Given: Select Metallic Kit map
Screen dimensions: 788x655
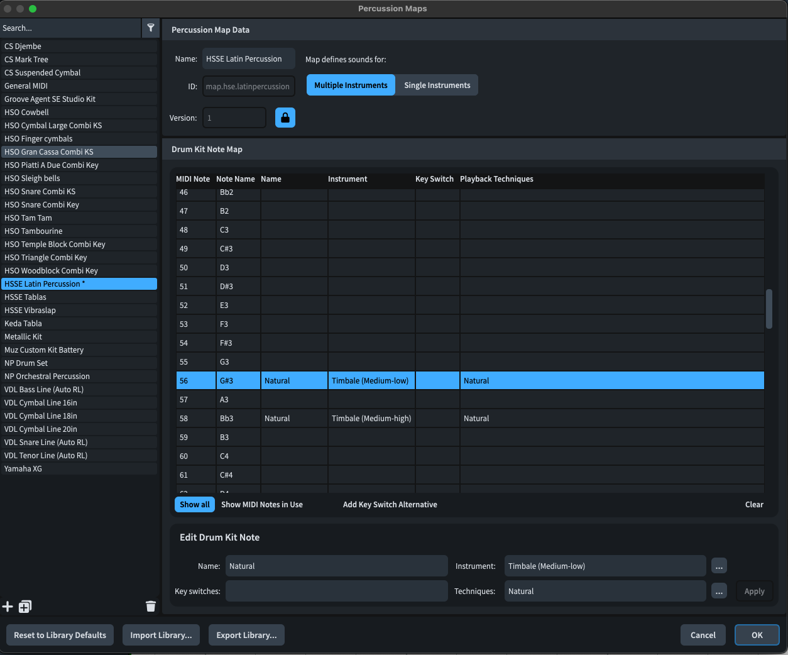Looking at the screenshot, I should [79, 336].
